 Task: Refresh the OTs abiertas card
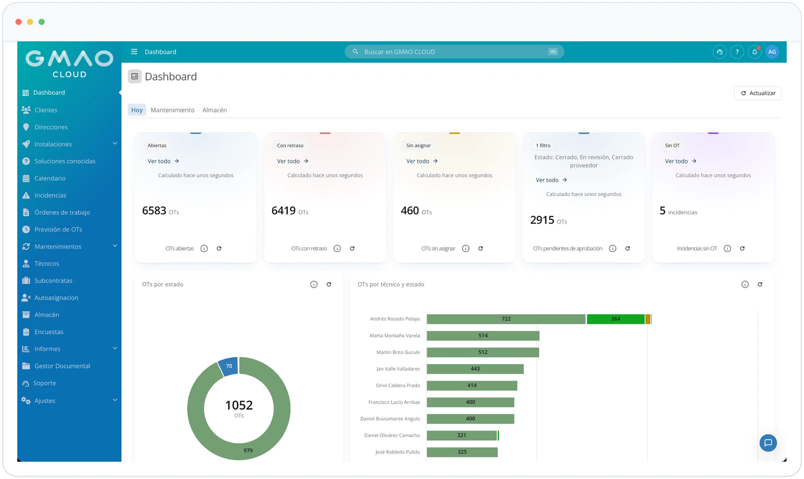click(x=219, y=248)
